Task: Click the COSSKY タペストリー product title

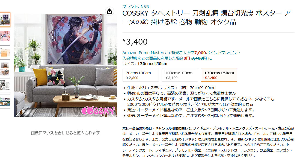Action: (207, 17)
